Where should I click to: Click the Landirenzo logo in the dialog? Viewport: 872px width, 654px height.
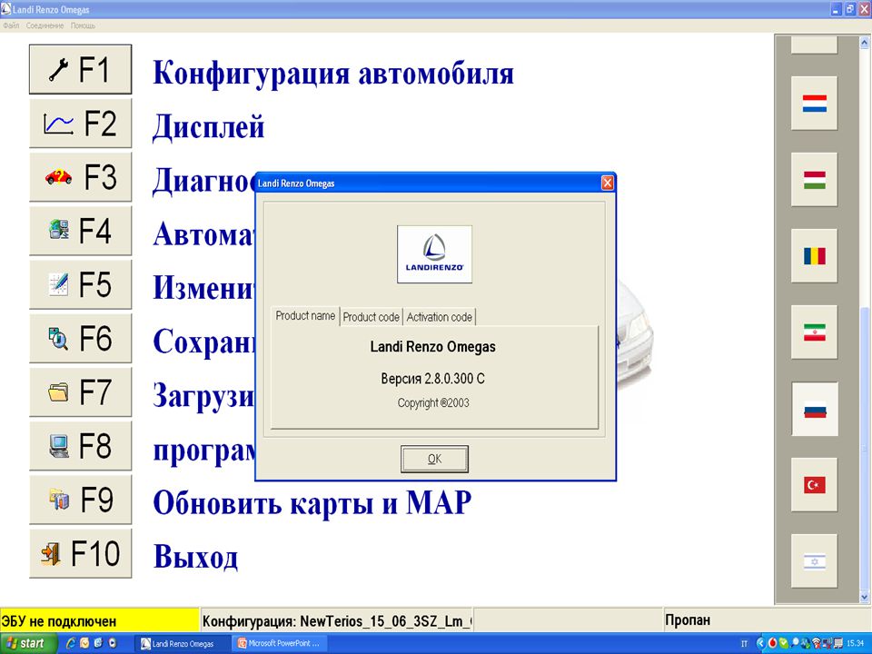(434, 254)
